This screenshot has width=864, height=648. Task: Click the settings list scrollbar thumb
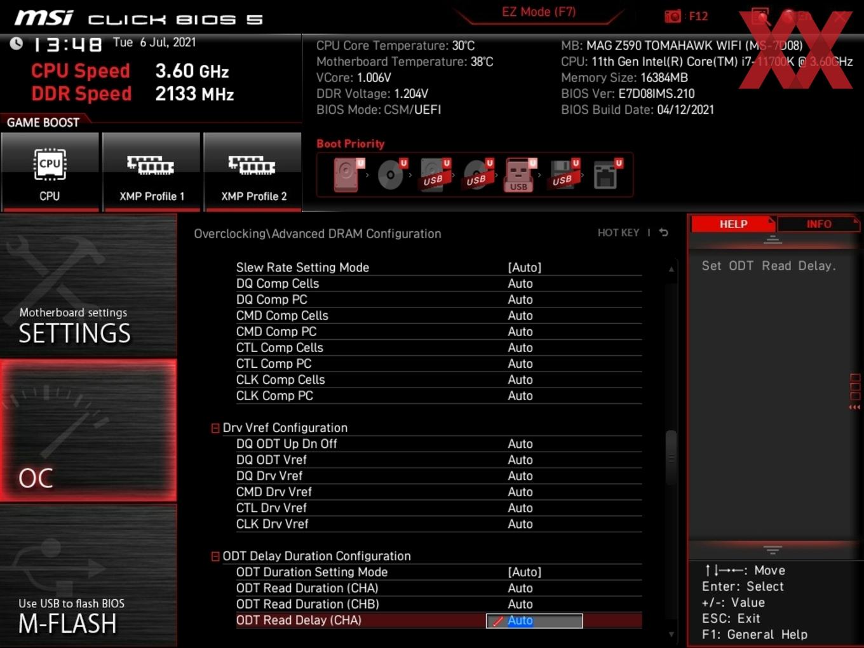coord(671,457)
